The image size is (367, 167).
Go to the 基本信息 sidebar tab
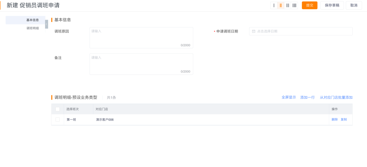pos(26,20)
